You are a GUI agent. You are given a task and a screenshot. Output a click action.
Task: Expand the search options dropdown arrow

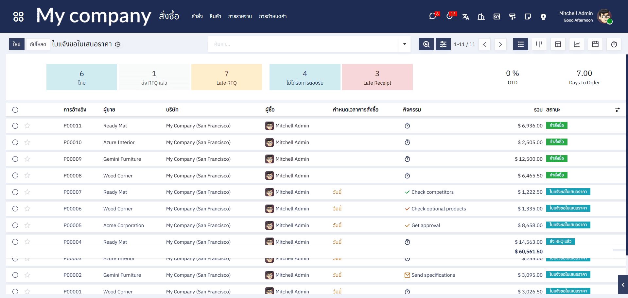[405, 44]
